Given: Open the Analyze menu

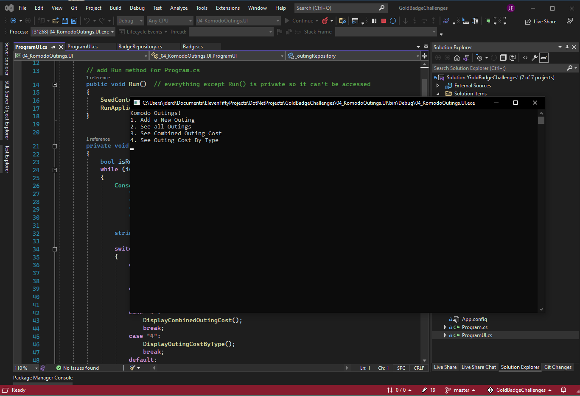Looking at the screenshot, I should [x=179, y=8].
